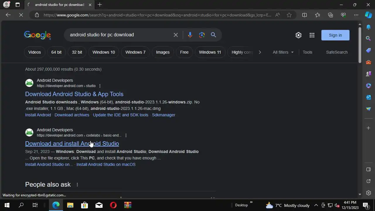Open the Sdkmanager sitelink
375x211 pixels.
[163, 115]
